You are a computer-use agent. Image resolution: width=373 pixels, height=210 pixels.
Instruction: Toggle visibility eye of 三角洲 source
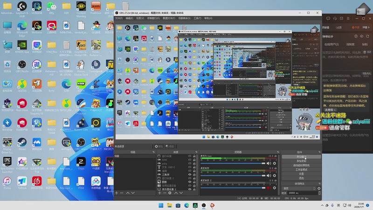click(x=189, y=175)
